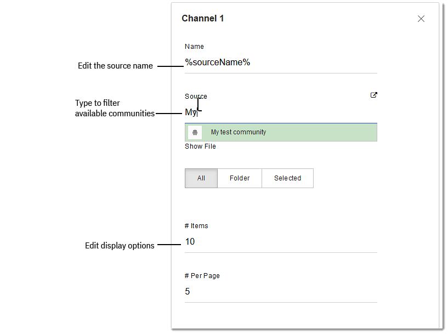Click the Show File link
Image resolution: width=448 pixels, height=334 pixels.
click(x=200, y=146)
